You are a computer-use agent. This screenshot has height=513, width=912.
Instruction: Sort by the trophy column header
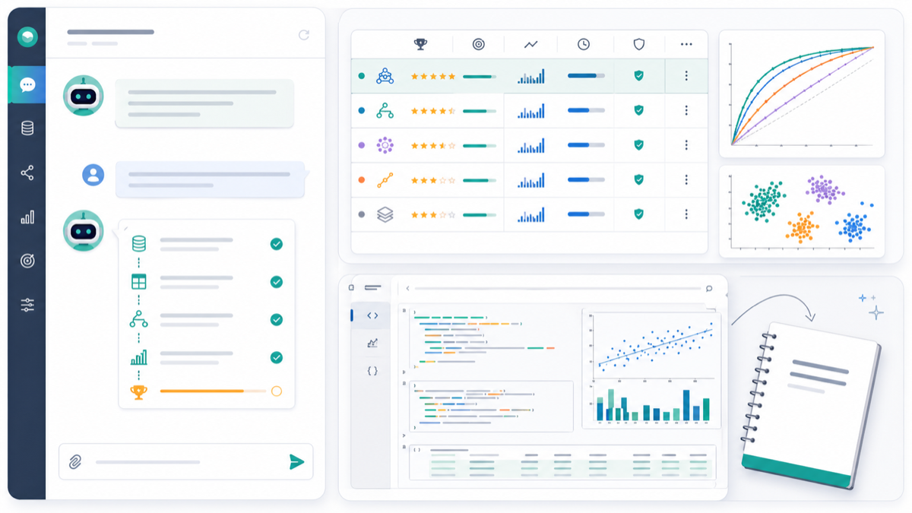tap(420, 44)
